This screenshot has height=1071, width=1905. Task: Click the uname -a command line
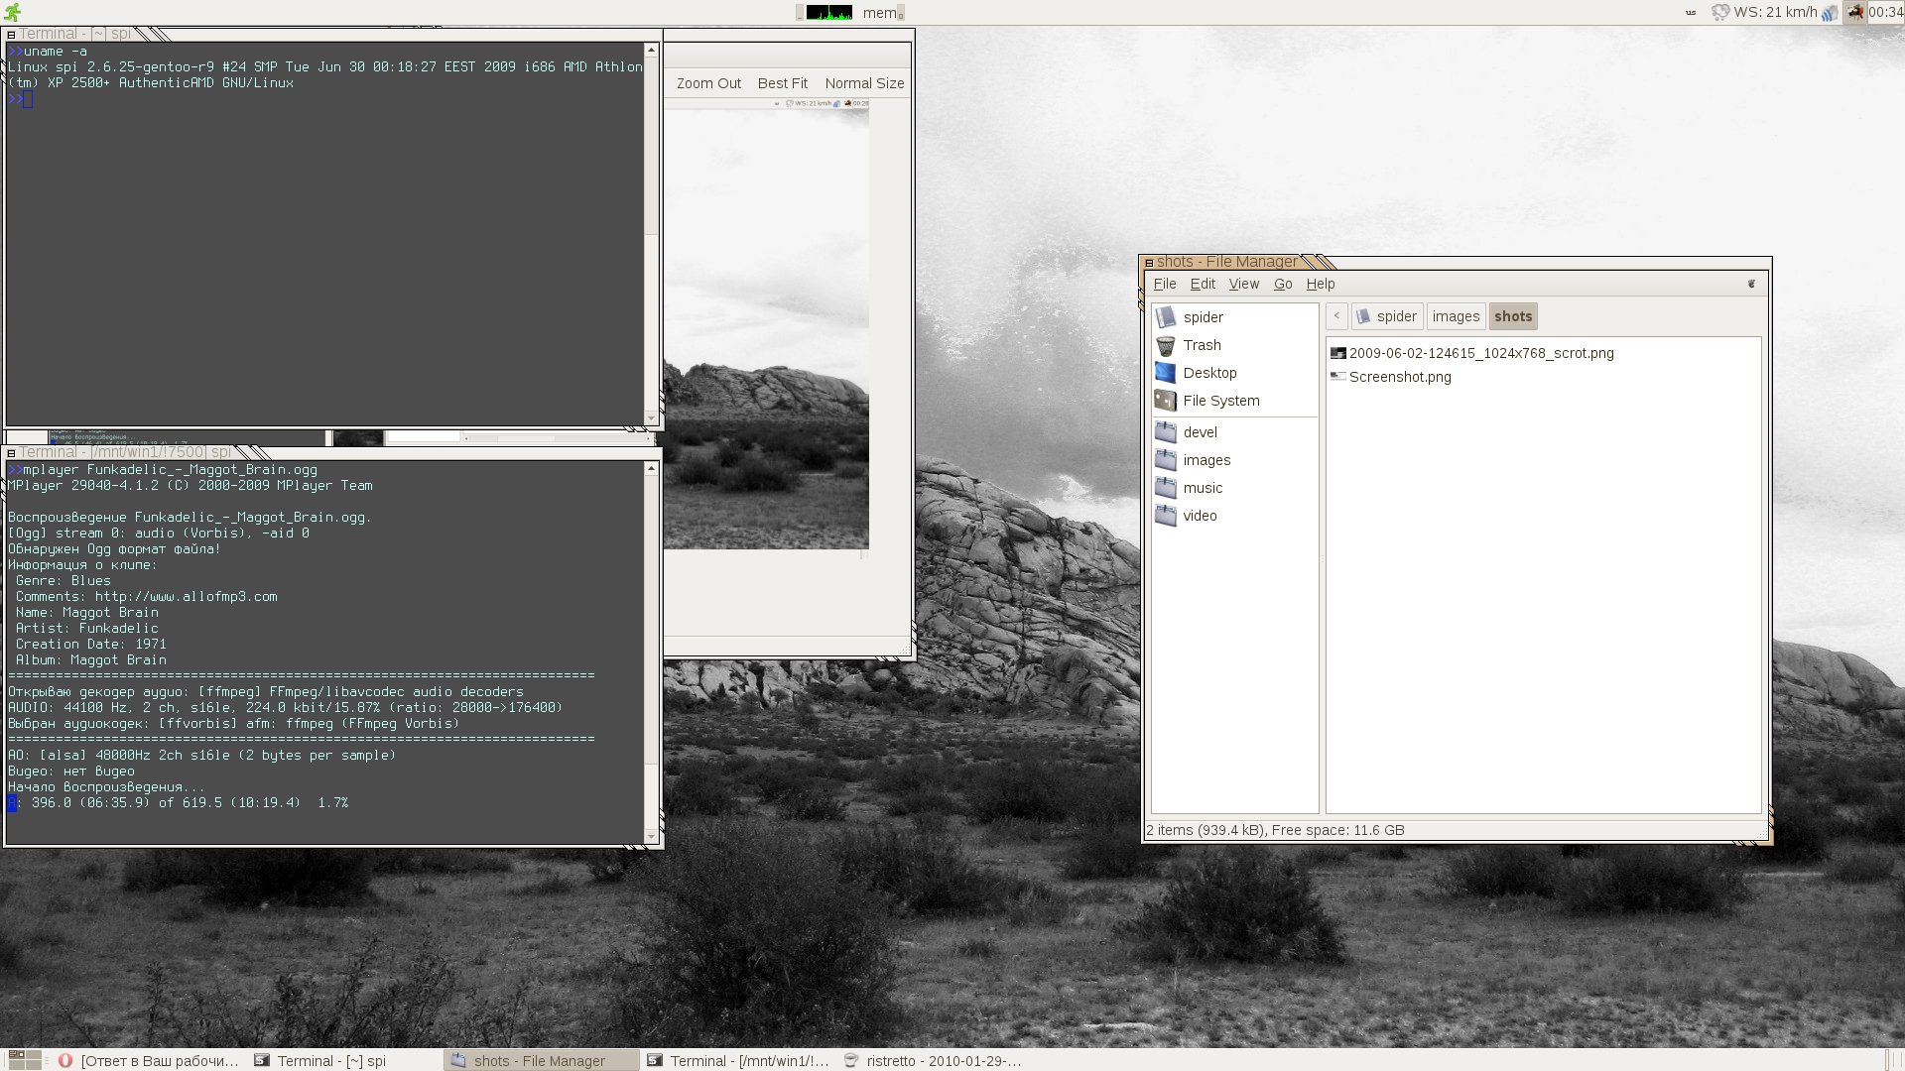49,52
